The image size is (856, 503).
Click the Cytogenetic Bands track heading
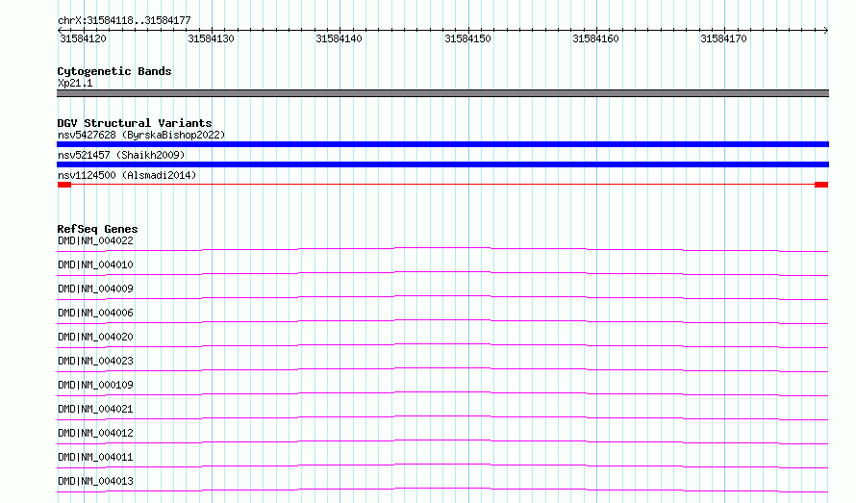coord(114,71)
